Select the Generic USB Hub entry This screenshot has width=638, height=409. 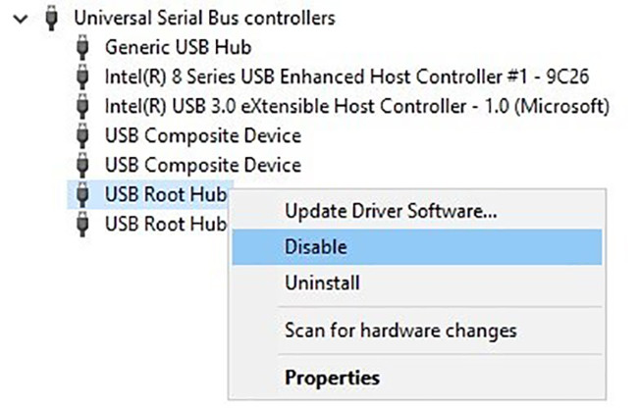coord(178,47)
